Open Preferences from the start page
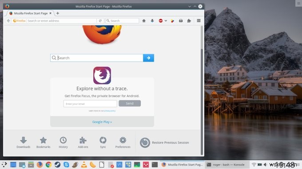The width and height of the screenshot is (302, 169). 123,142
